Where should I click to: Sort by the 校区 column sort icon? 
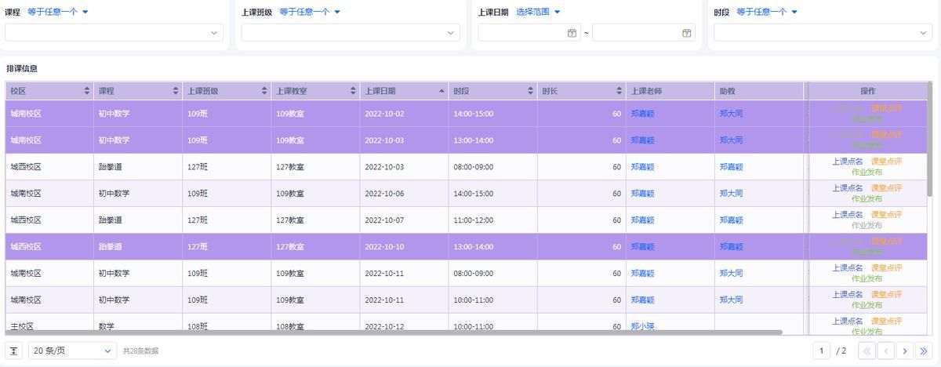[87, 91]
